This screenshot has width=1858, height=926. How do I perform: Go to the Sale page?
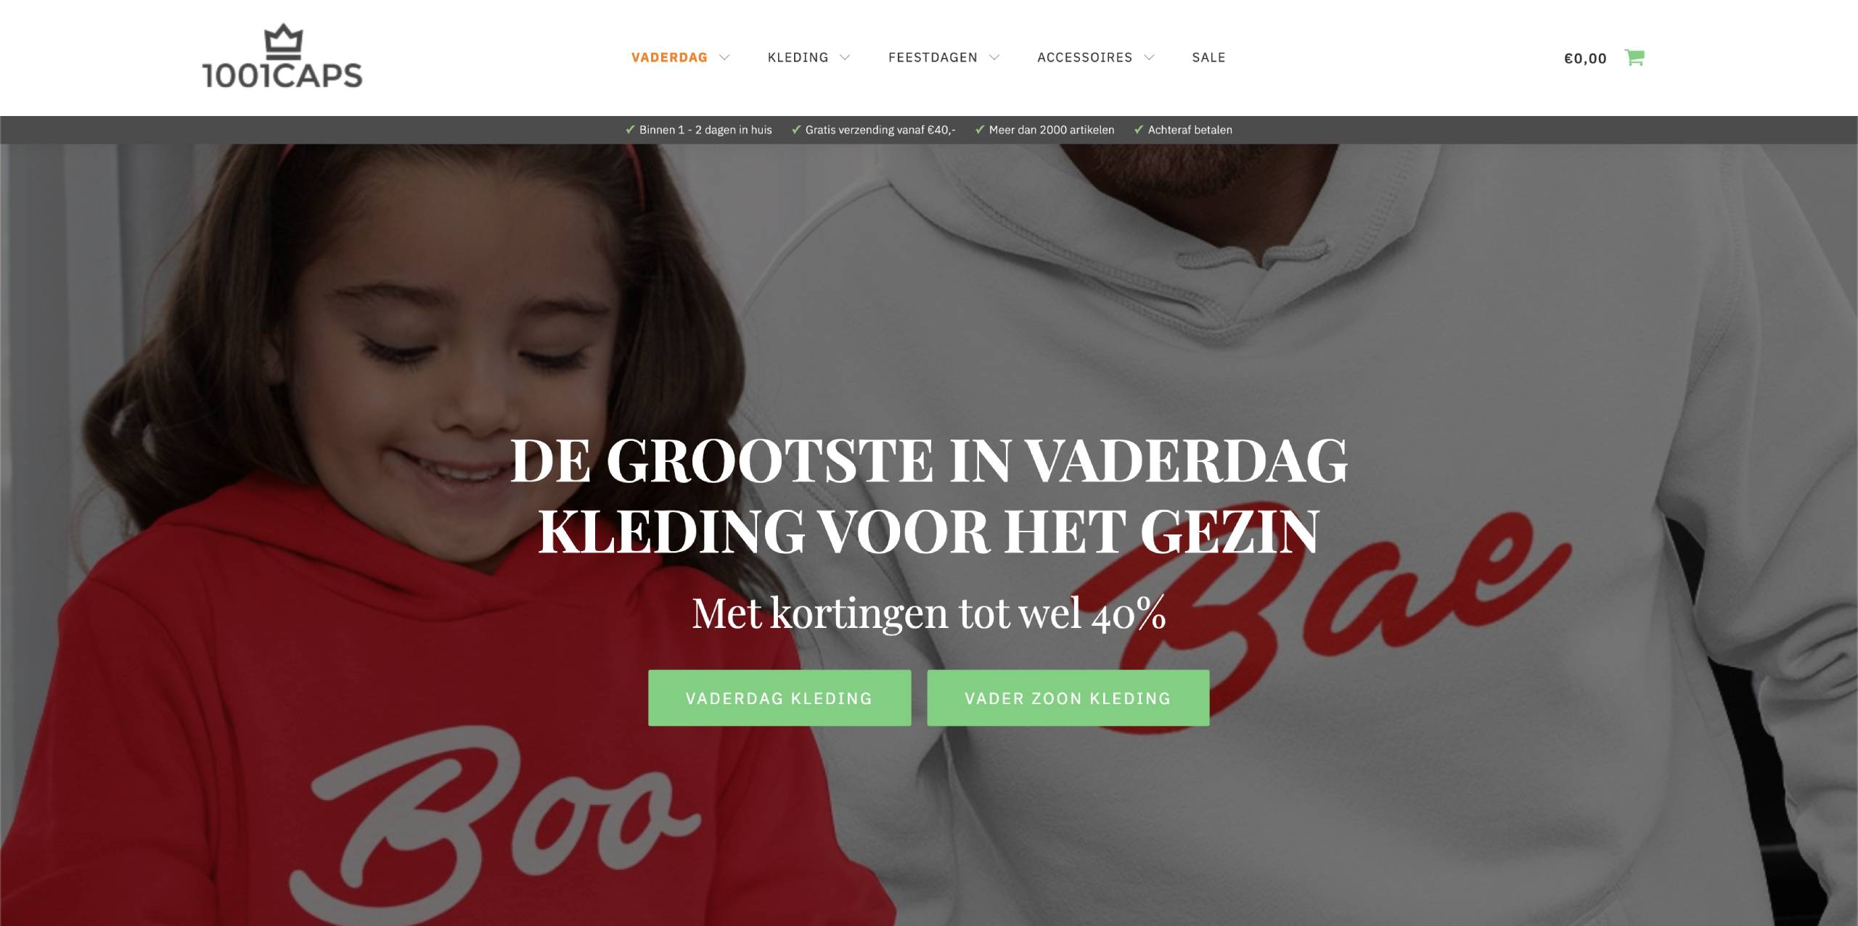click(1208, 57)
